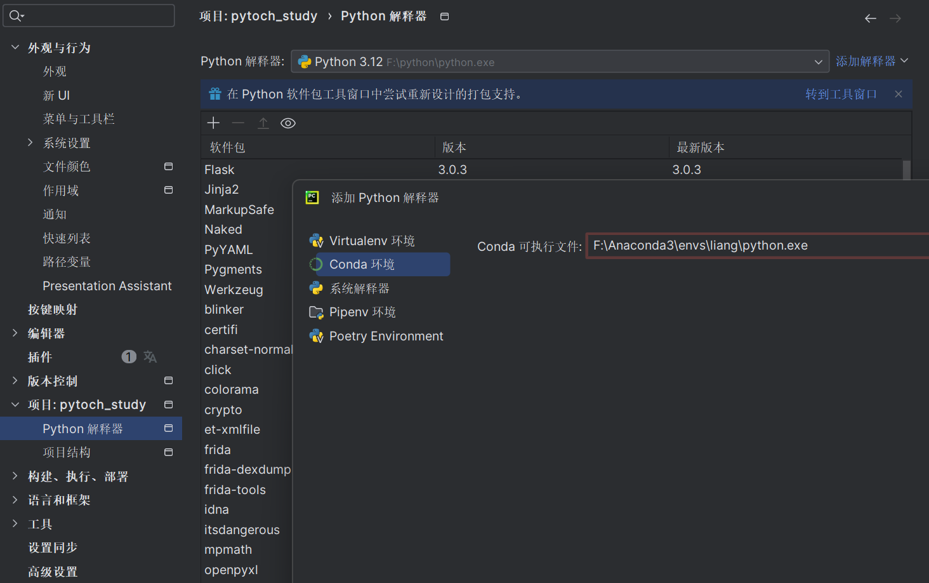Click the translate icon beside 插件
The width and height of the screenshot is (929, 583).
coord(150,357)
